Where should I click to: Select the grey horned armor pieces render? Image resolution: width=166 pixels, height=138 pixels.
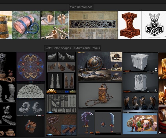point(61,57)
